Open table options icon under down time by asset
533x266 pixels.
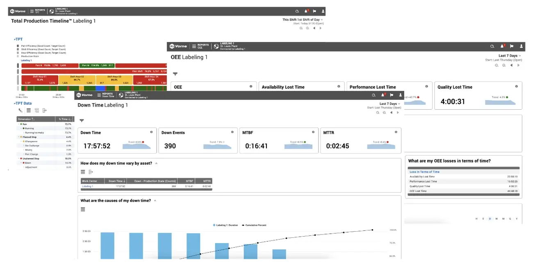(83, 172)
